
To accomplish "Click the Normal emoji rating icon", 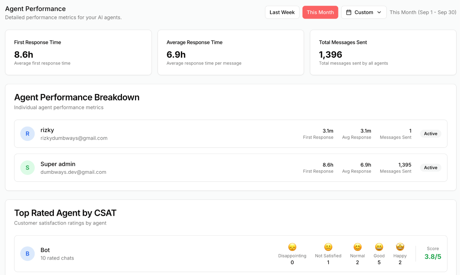I will [x=357, y=247].
